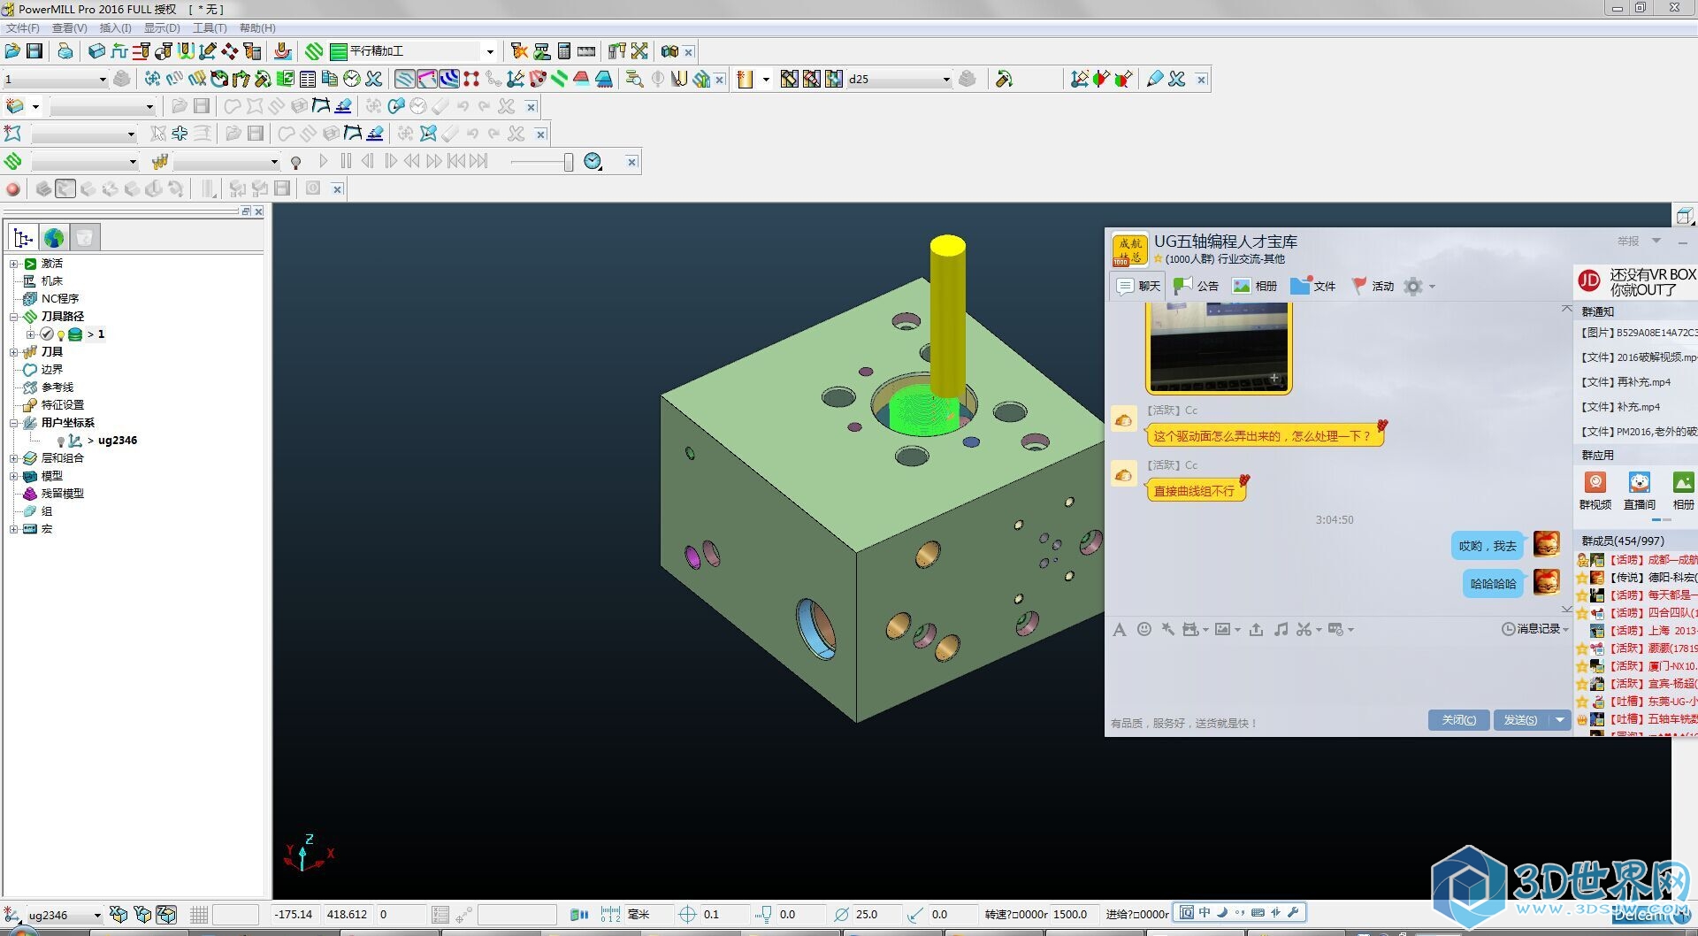Screen dimensions: 1698x936
Task: Open the 群视频 group app icon
Action: (1595, 490)
